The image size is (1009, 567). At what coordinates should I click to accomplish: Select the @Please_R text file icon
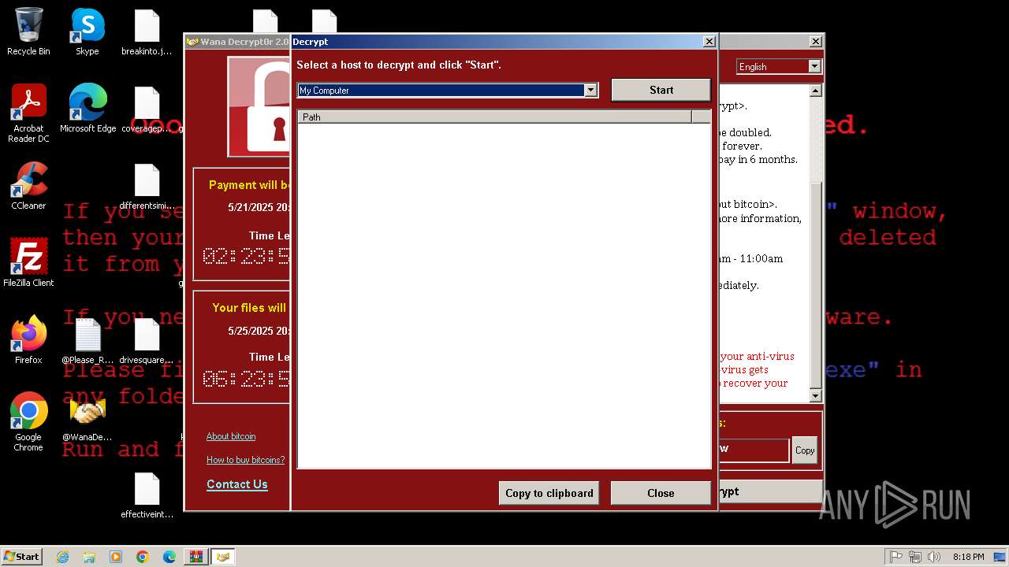(x=87, y=340)
